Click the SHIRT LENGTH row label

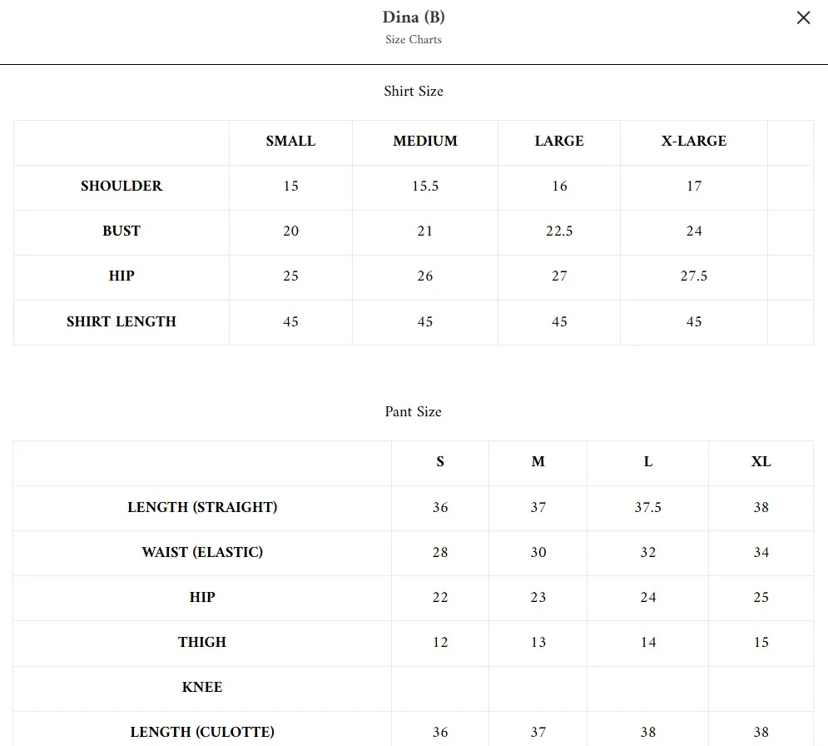121,321
